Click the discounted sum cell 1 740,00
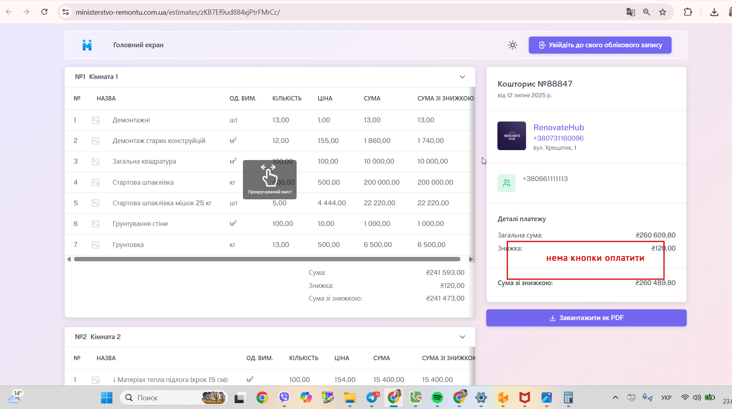This screenshot has width=732, height=409. pos(431,141)
